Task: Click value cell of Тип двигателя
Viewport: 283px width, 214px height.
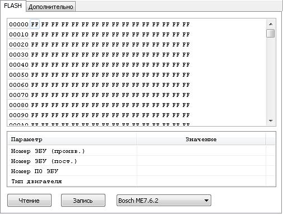Action: click(201, 181)
